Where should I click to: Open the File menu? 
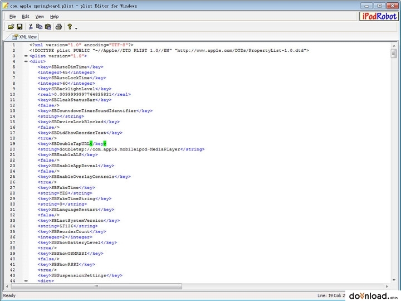pyautogui.click(x=12, y=17)
